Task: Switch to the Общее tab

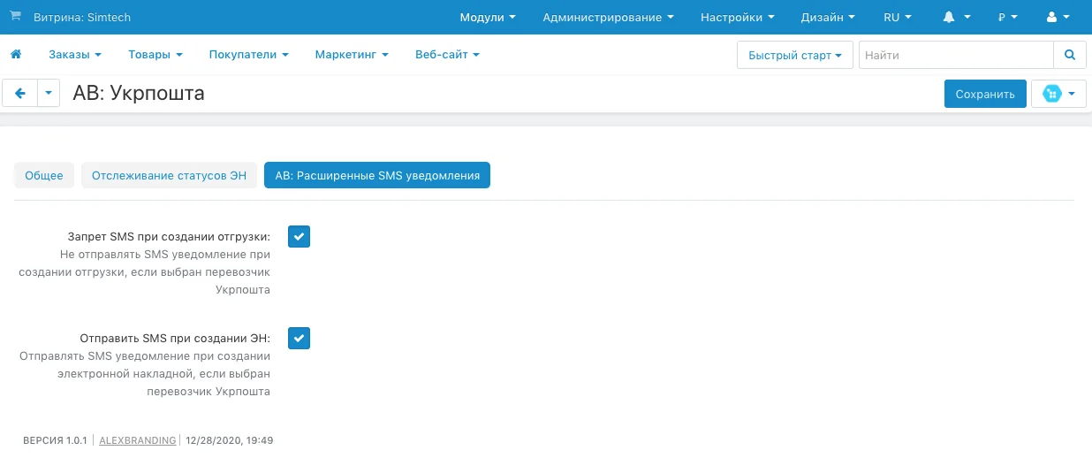Action: coord(44,175)
